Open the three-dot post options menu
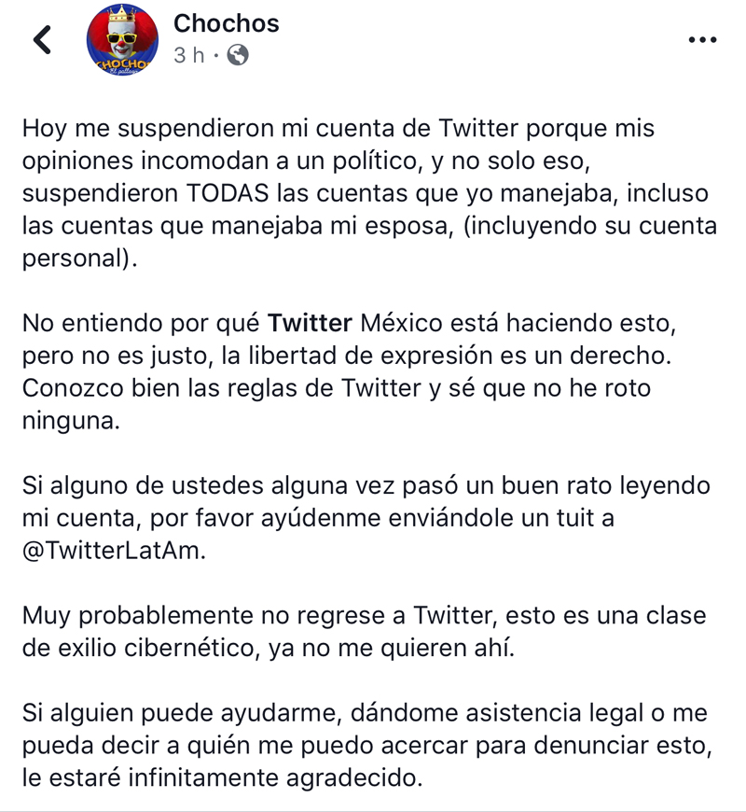746x812 pixels. pos(701,40)
